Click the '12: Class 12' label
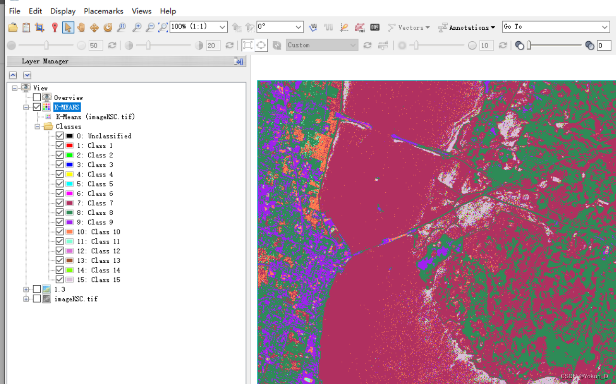 (x=98, y=251)
